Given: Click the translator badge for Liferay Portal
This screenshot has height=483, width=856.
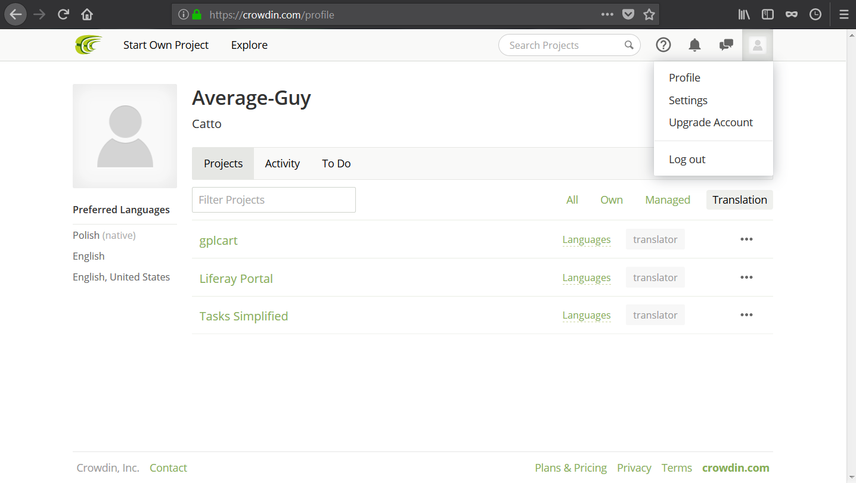Looking at the screenshot, I should [x=655, y=278].
